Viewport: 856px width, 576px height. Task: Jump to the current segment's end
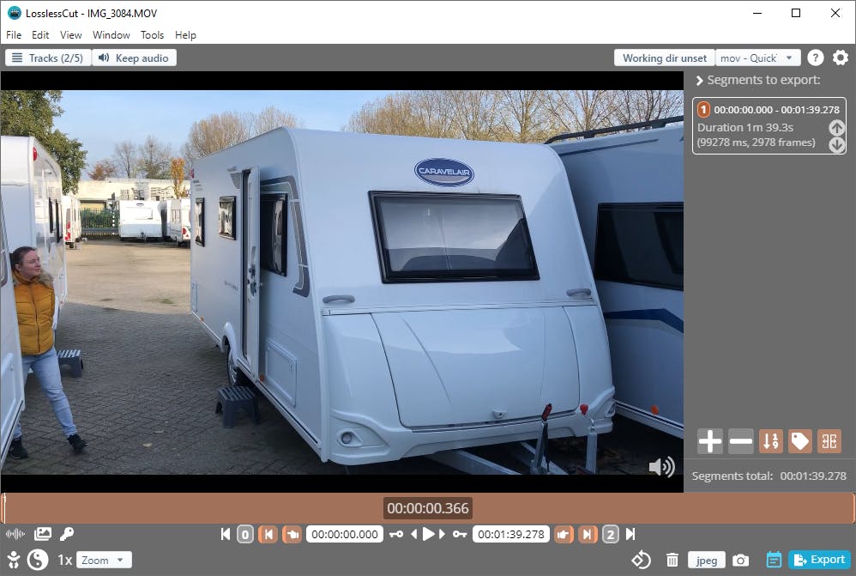(x=587, y=534)
